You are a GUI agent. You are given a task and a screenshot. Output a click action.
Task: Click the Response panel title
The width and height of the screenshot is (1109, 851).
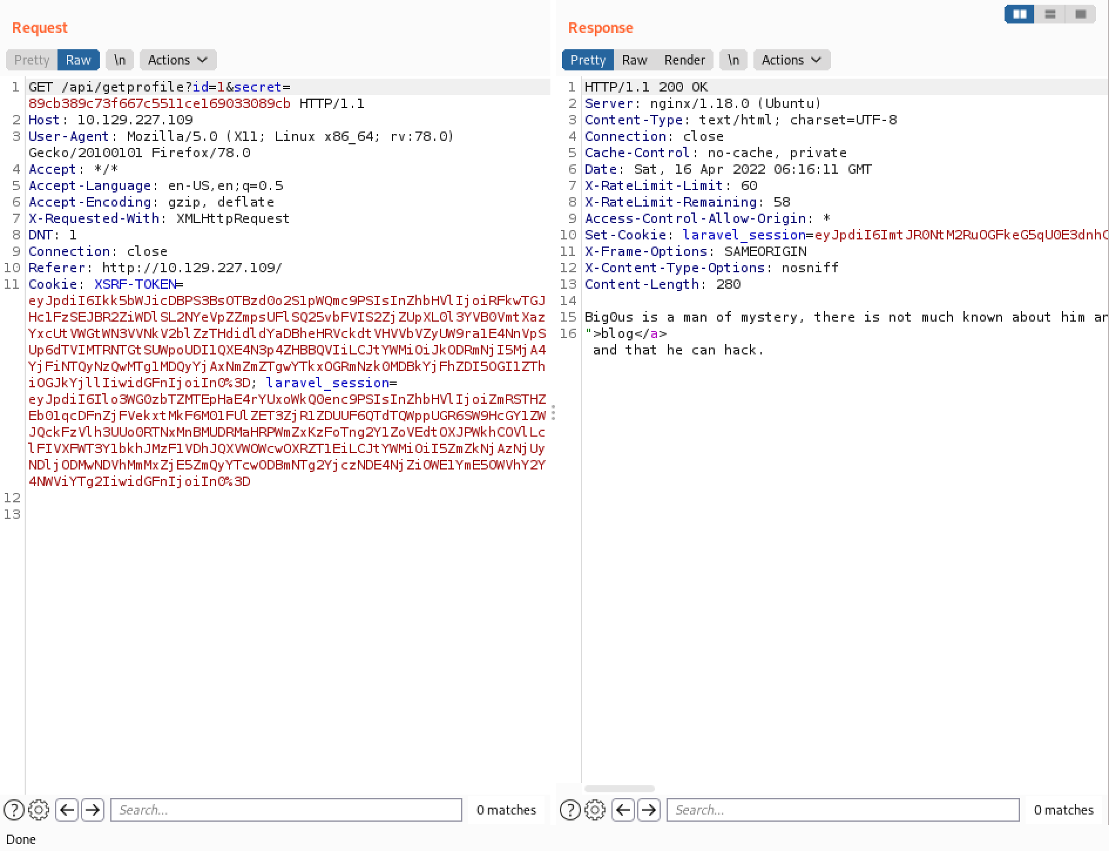pos(600,28)
